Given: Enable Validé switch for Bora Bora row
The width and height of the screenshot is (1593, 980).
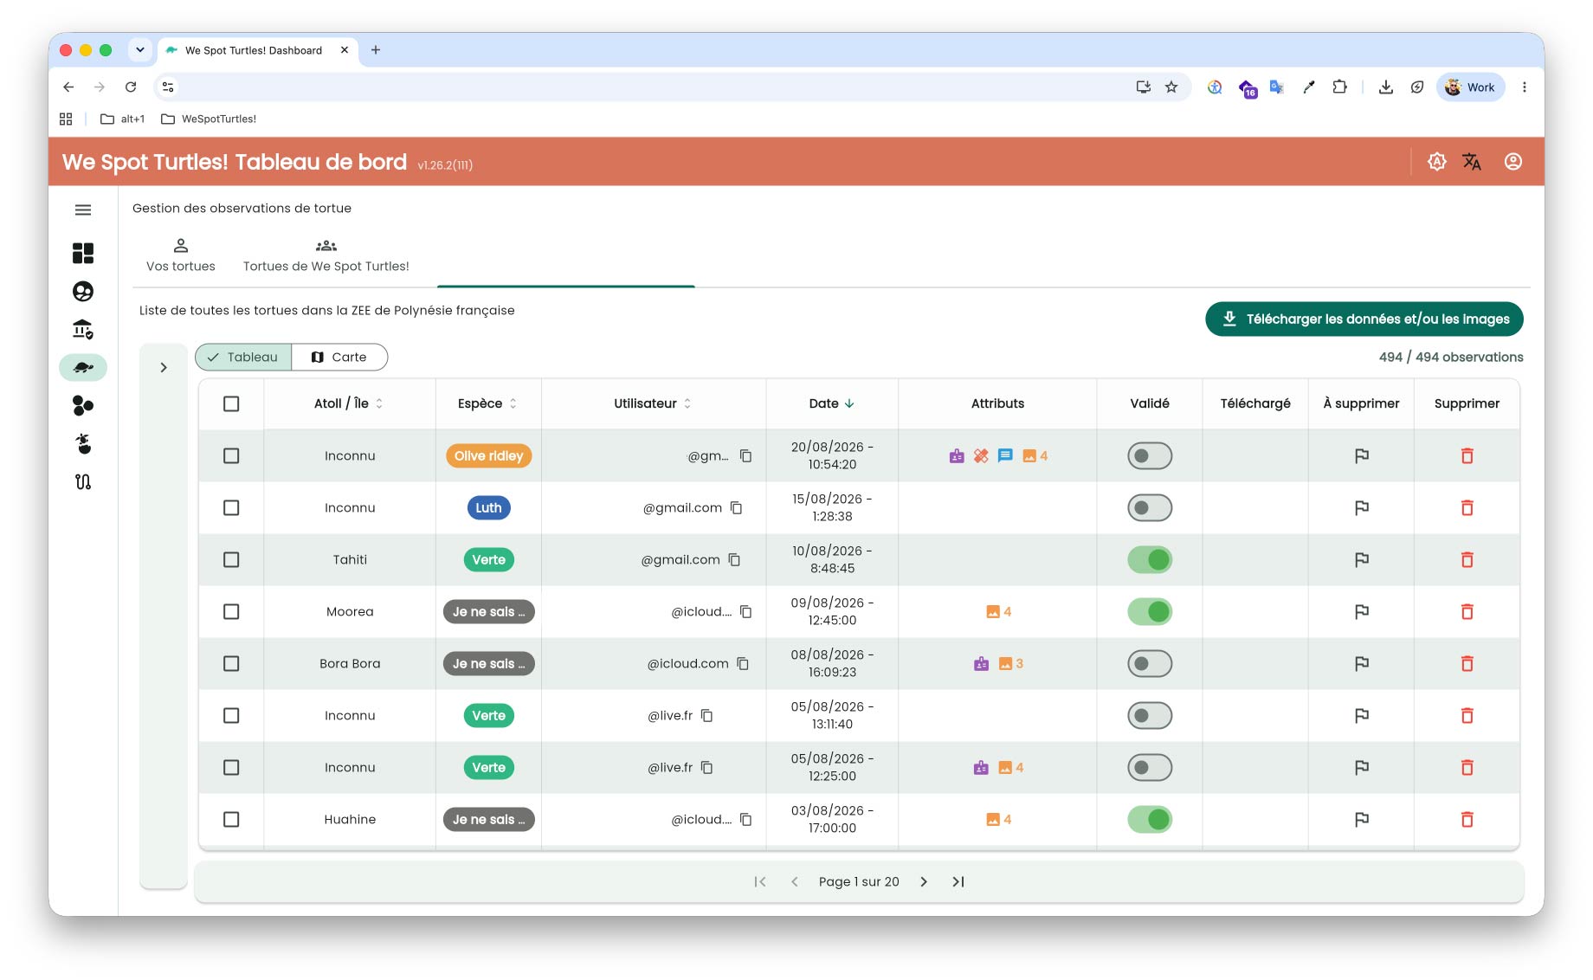Looking at the screenshot, I should pyautogui.click(x=1150, y=664).
